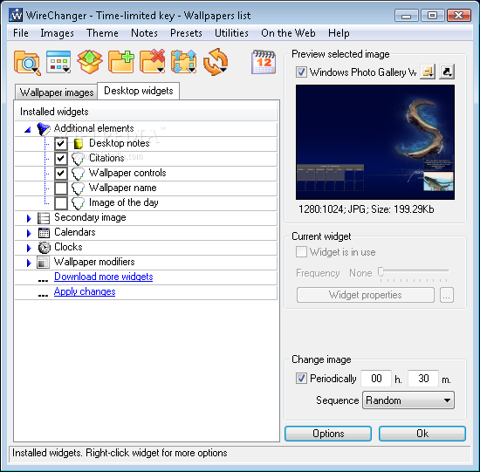Click the box with green arrow icon
Screen dimensions: 480x472
coord(90,62)
